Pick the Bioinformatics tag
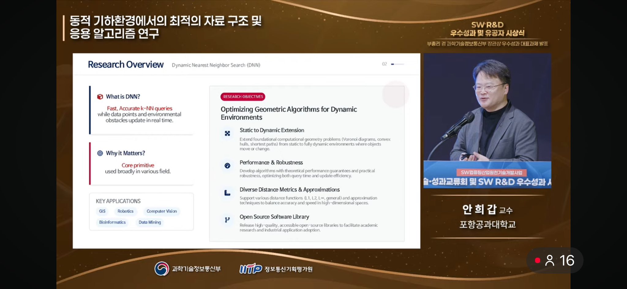 click(x=112, y=222)
